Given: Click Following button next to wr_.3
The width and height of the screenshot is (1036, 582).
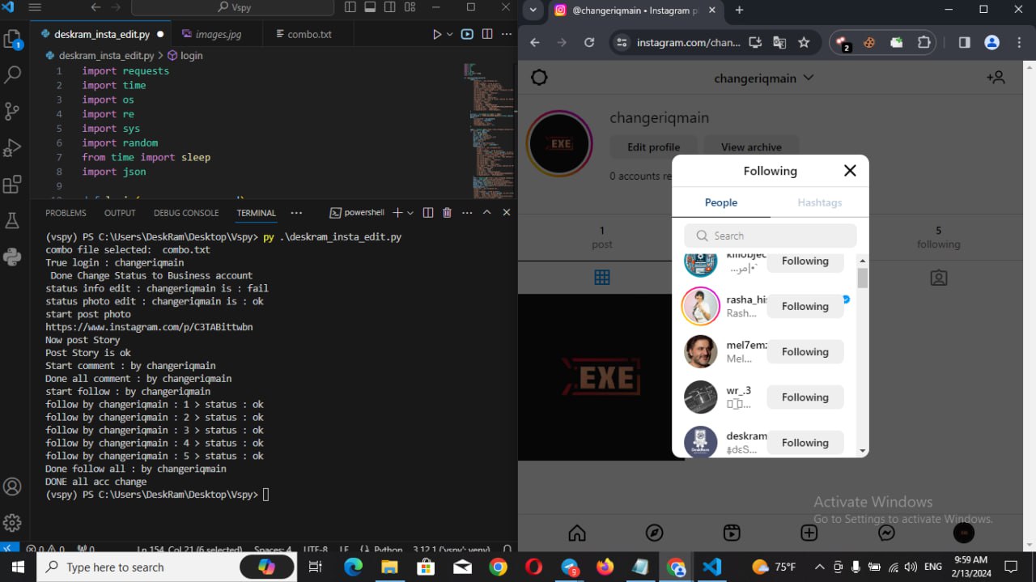Looking at the screenshot, I should click(805, 397).
